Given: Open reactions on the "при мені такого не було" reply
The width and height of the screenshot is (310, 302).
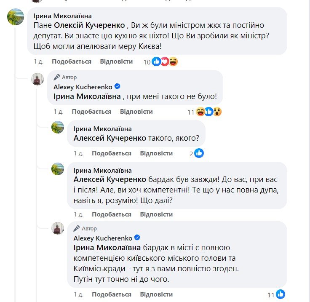Looking at the screenshot, I should (209, 112).
